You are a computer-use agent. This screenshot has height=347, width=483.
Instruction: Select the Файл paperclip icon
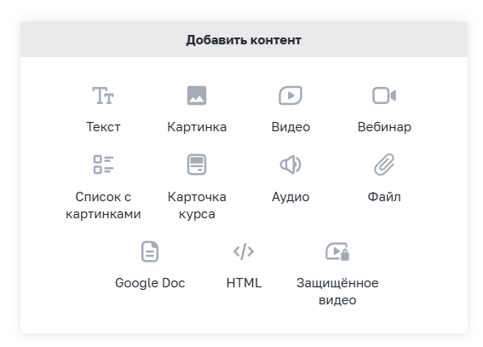pyautogui.click(x=384, y=165)
